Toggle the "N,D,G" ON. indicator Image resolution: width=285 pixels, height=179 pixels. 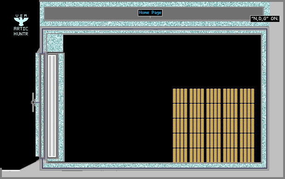point(265,19)
